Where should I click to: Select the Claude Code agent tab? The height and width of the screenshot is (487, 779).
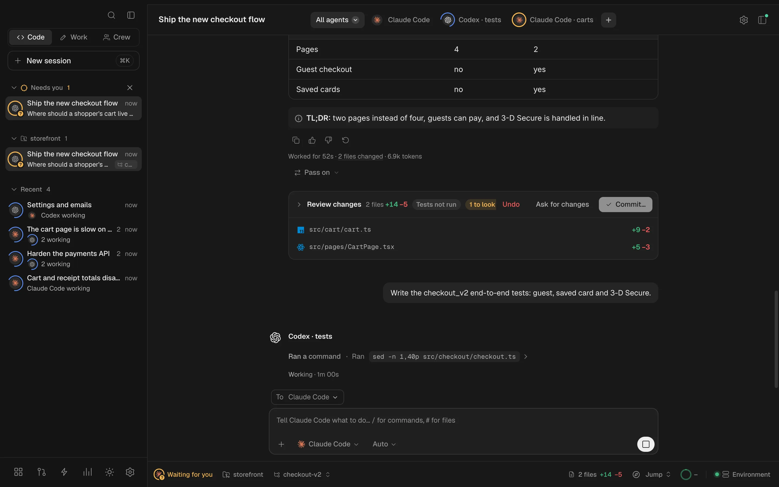tap(401, 20)
